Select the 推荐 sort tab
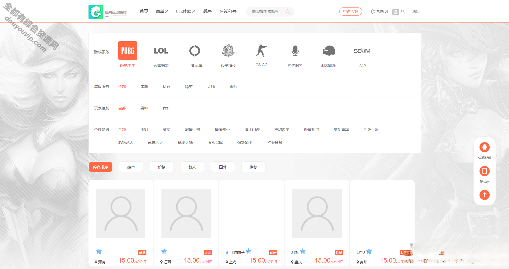Screen dimensions: 509x269 point(253,167)
